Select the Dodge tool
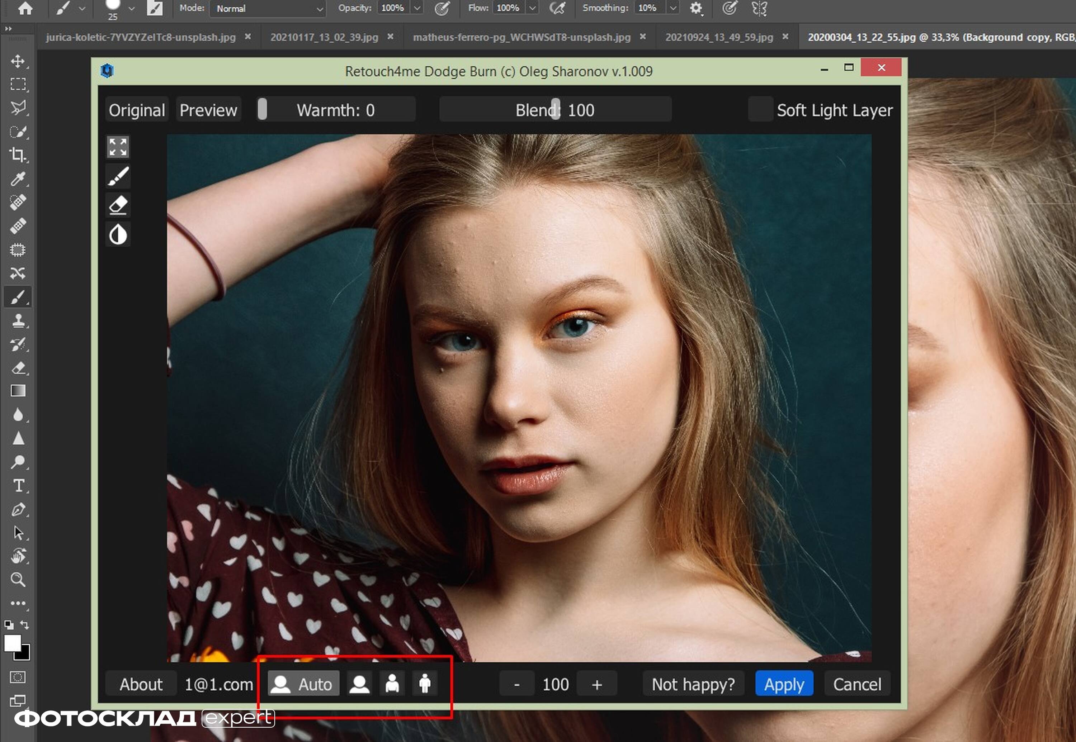 coord(18,462)
